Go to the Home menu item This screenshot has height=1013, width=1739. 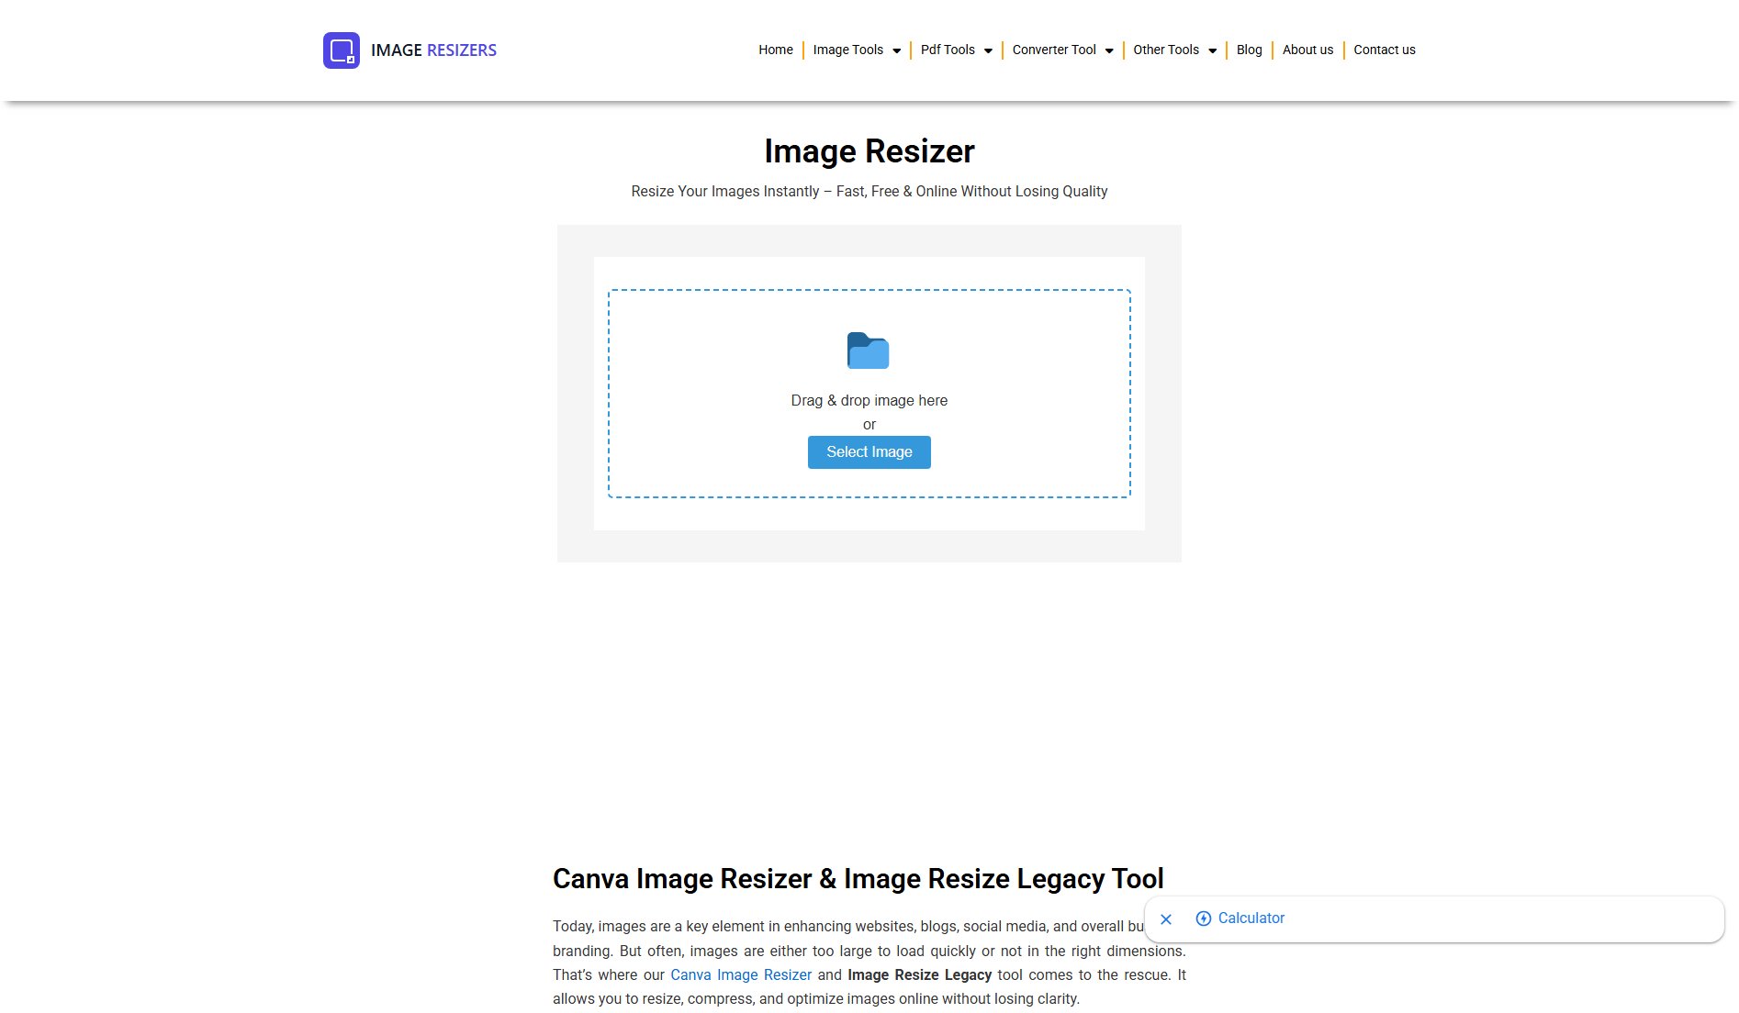[775, 50]
